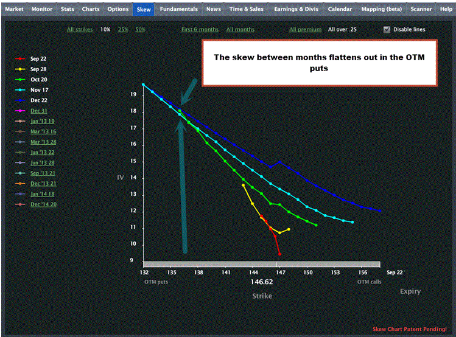The width and height of the screenshot is (456, 337).
Task: Click the Oct 20 green legend marker
Action: pyautogui.click(x=21, y=80)
